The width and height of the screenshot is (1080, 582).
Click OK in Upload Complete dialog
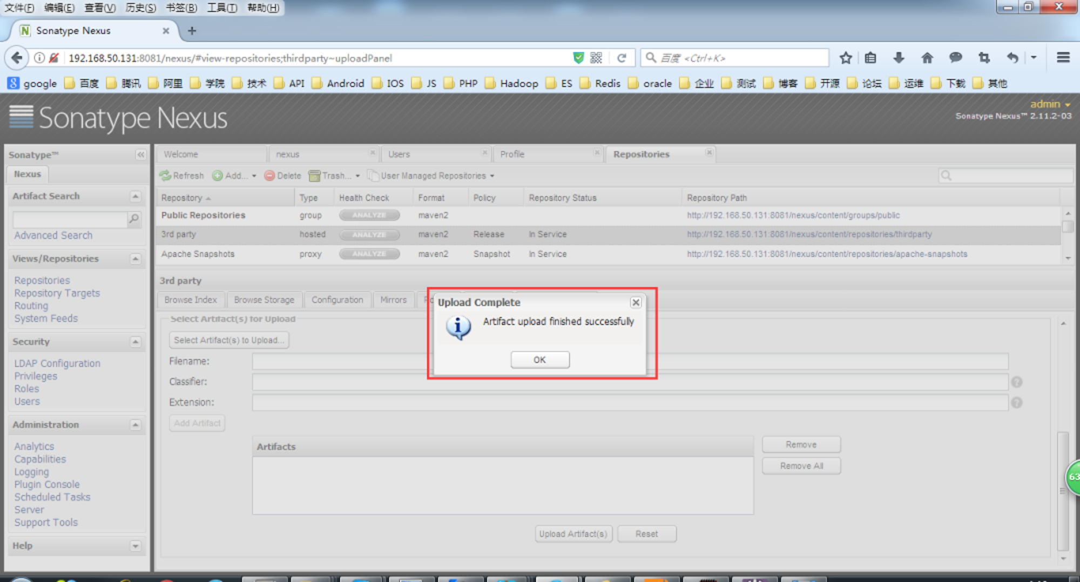[x=539, y=360]
